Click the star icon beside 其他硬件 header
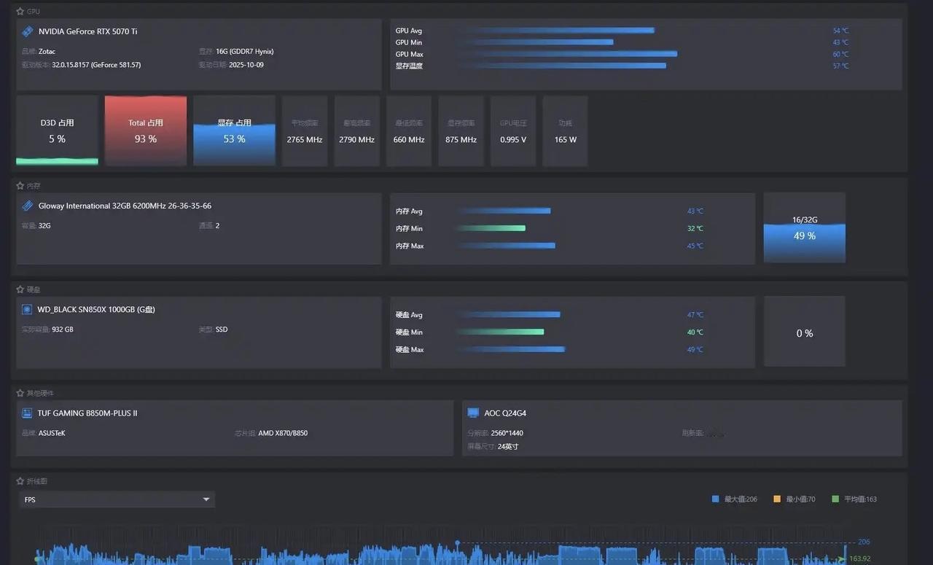Image resolution: width=933 pixels, height=565 pixels. (20, 393)
